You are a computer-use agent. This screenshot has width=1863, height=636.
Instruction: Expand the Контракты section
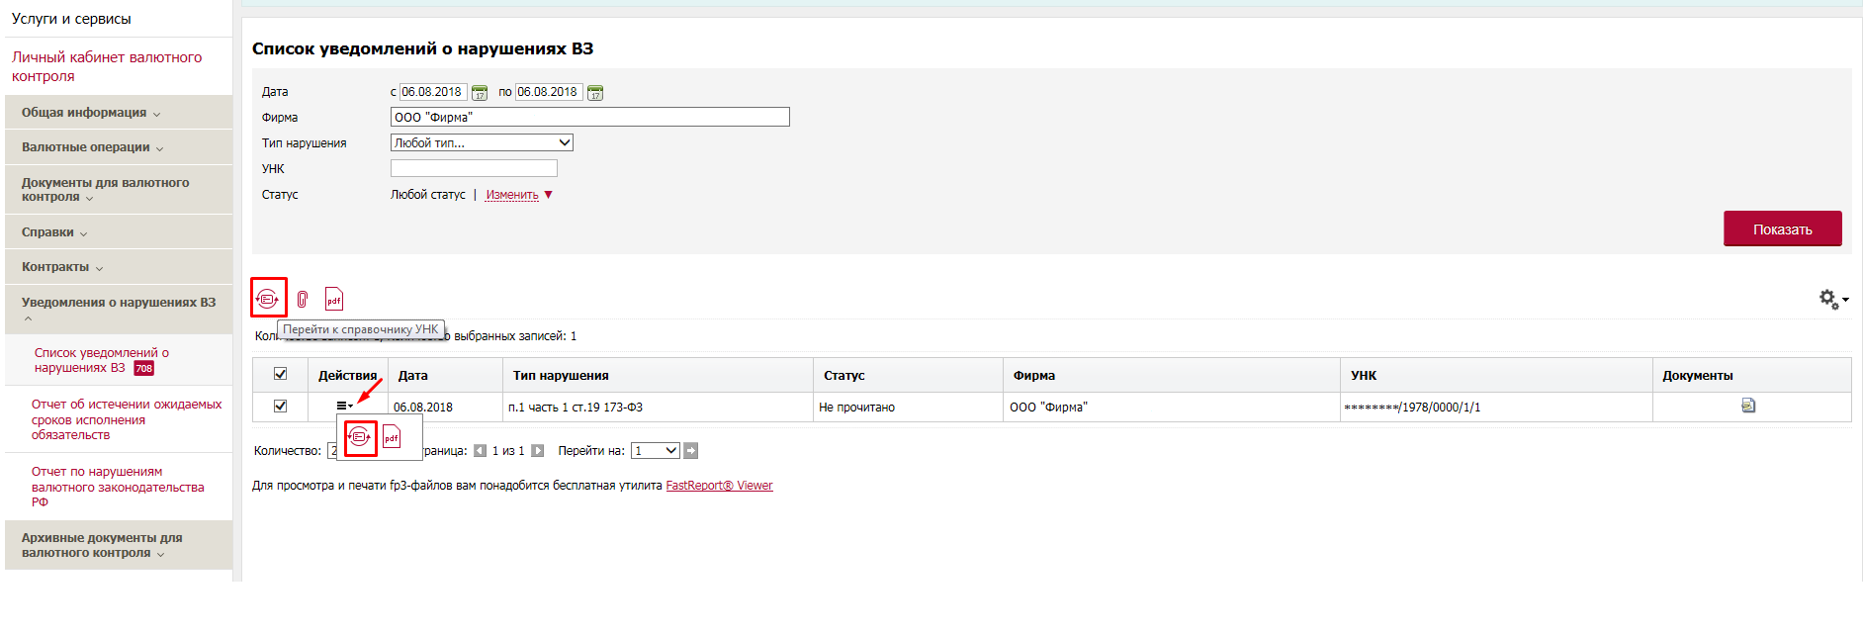point(119,267)
